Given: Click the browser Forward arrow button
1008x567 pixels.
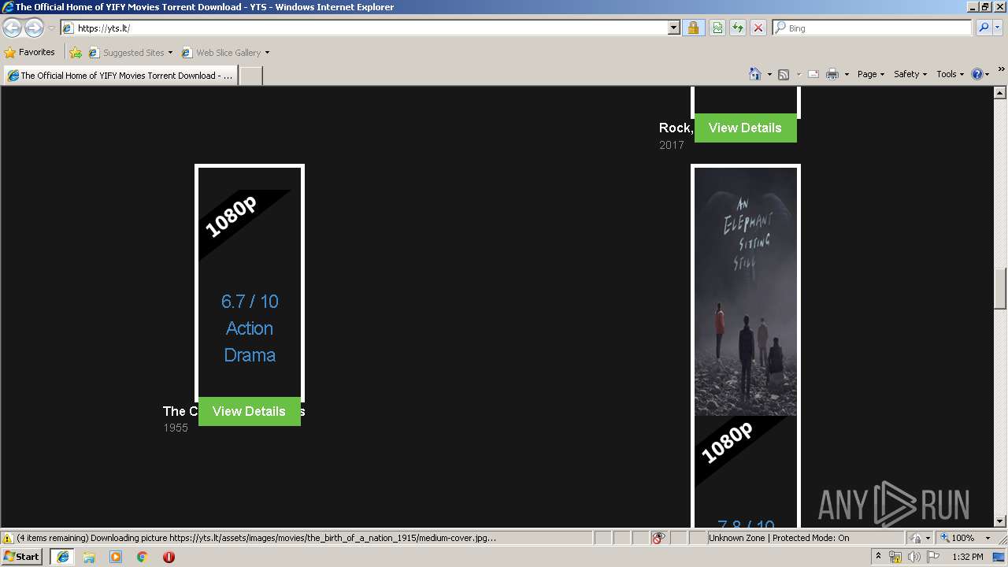Looking at the screenshot, I should (34, 28).
